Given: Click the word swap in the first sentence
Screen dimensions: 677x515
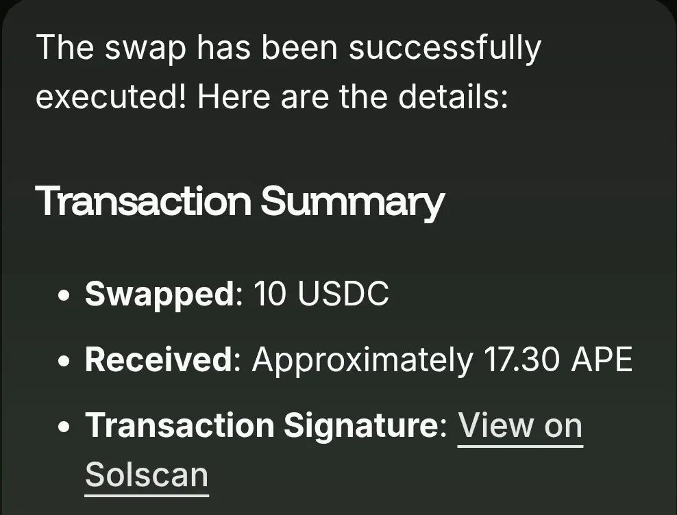Looking at the screenshot, I should [145, 50].
